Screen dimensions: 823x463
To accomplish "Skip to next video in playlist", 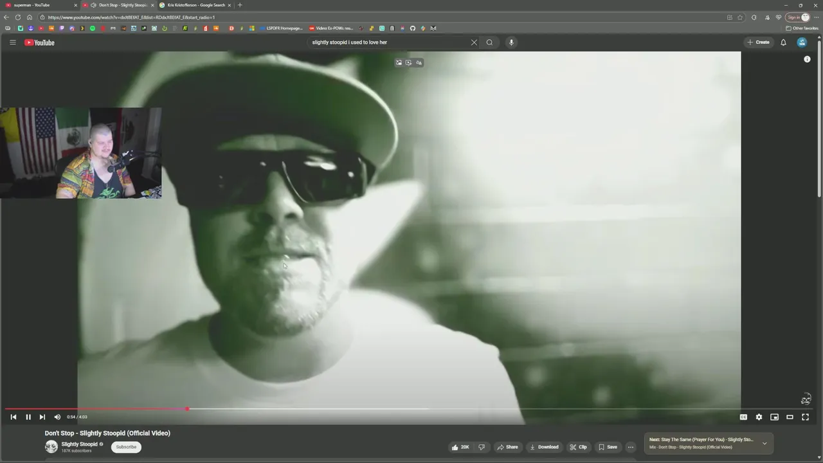I will click(x=42, y=417).
